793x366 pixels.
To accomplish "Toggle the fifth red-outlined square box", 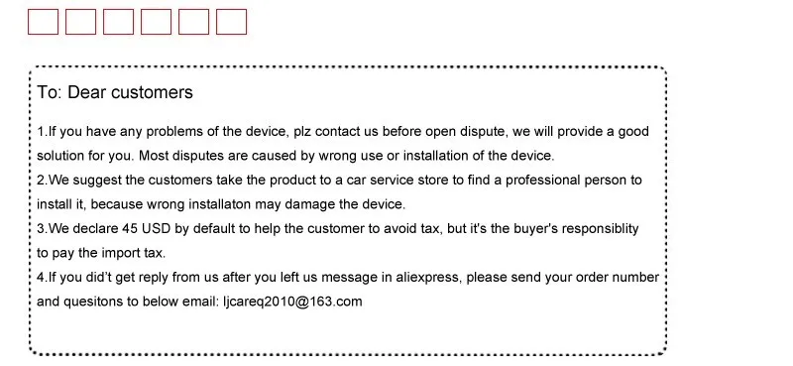I will (x=193, y=22).
